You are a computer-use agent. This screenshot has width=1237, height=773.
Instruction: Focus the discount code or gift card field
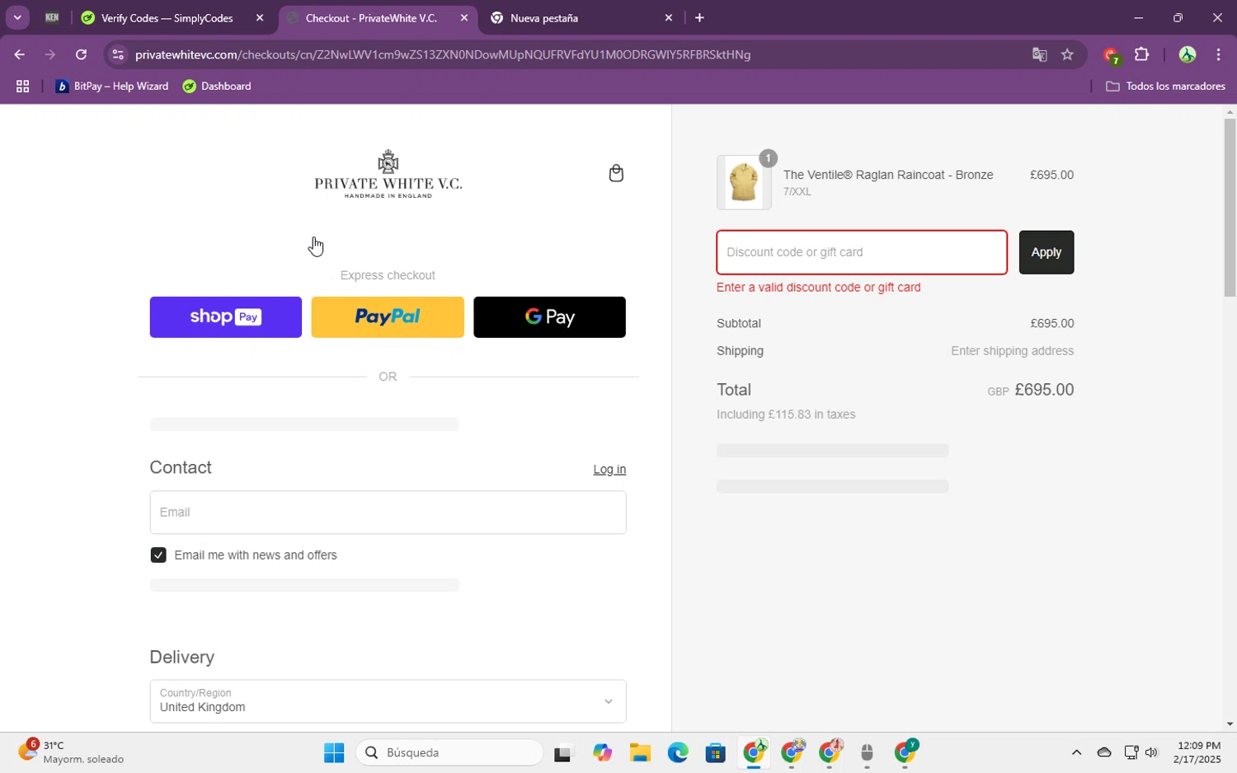click(862, 252)
